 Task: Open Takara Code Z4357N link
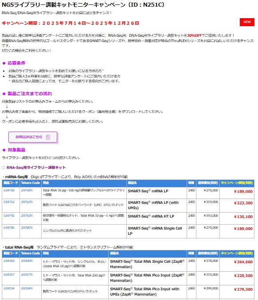coord(27,274)
